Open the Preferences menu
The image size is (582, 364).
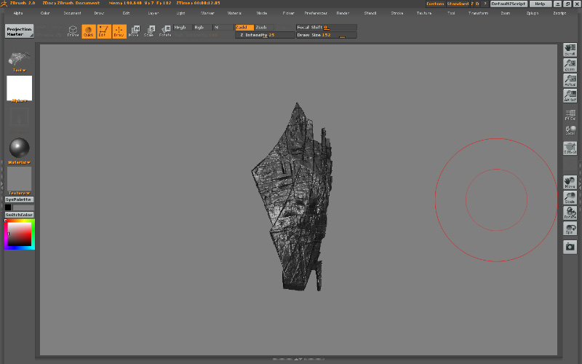(316, 13)
